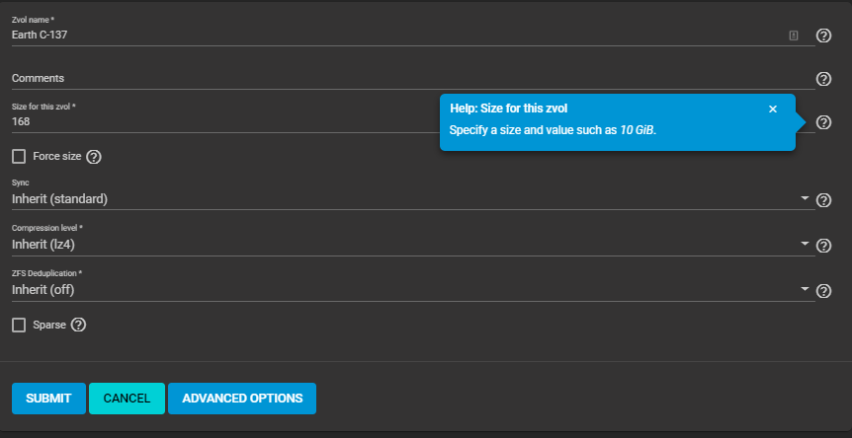The width and height of the screenshot is (852, 438).
Task: Toggle the Sparse checkbox
Action: (x=19, y=325)
